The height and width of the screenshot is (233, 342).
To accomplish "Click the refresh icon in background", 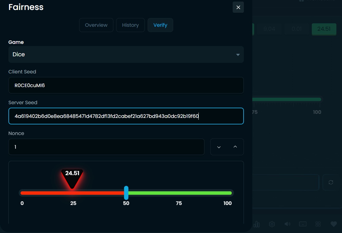I will tap(331, 182).
